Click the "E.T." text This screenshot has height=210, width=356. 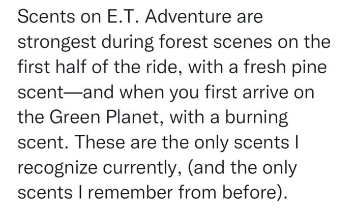(x=123, y=17)
